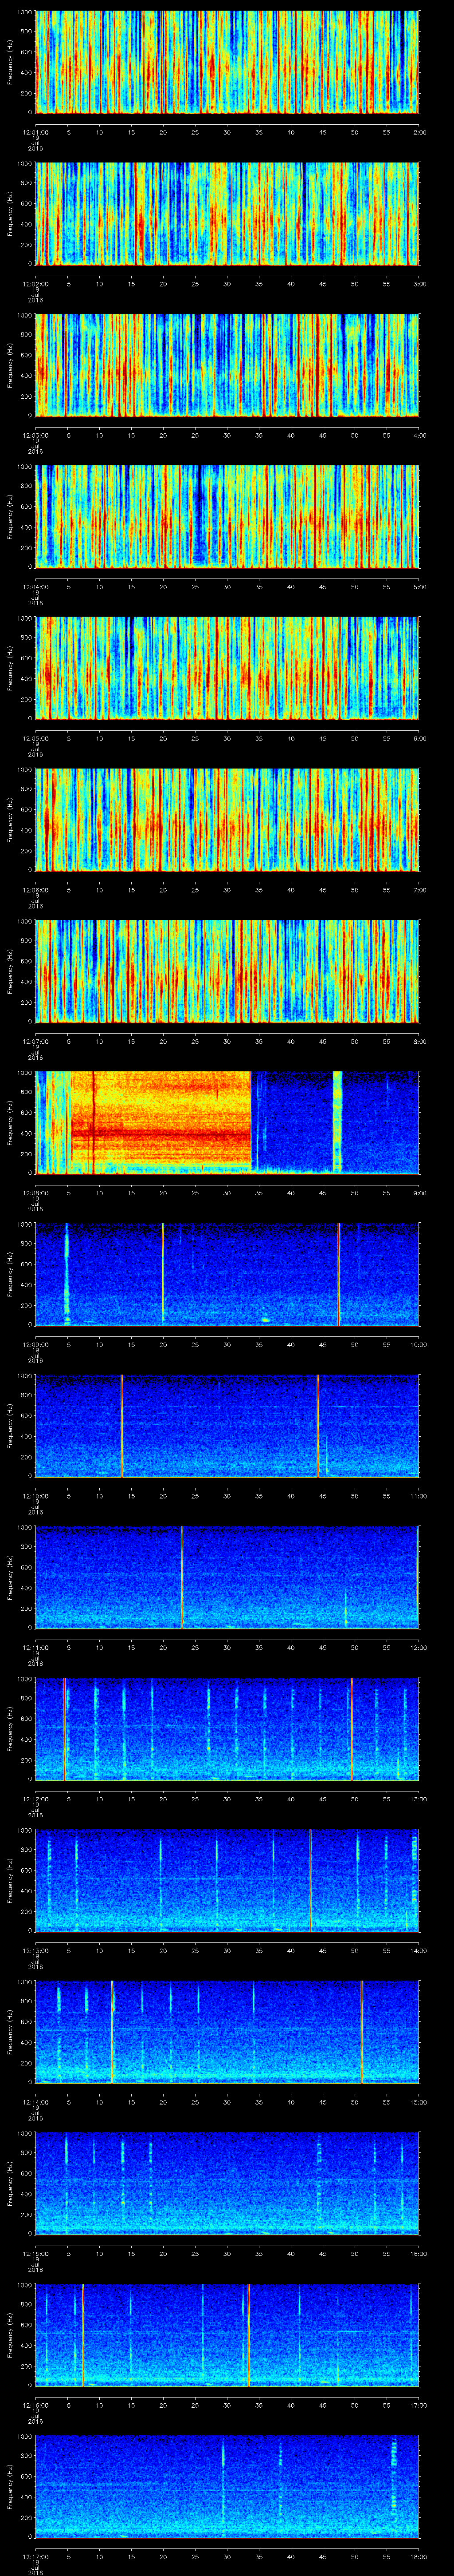Click the '12:06:00' start time label

pos(36,890)
